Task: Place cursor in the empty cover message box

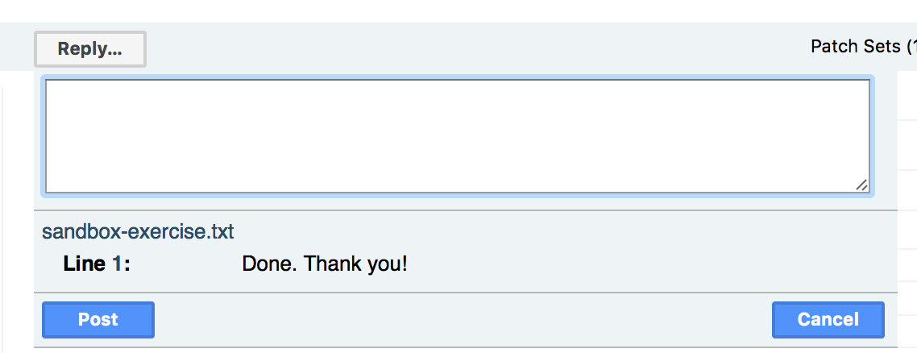Action: click(x=457, y=136)
